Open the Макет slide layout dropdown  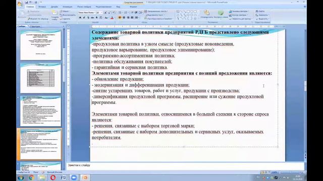[65, 11]
